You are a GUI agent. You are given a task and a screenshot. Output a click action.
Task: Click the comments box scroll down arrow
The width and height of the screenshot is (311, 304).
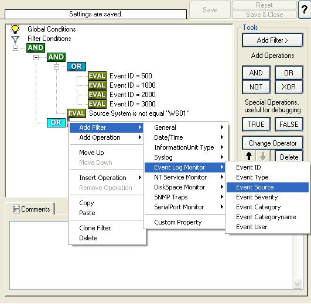(297, 284)
